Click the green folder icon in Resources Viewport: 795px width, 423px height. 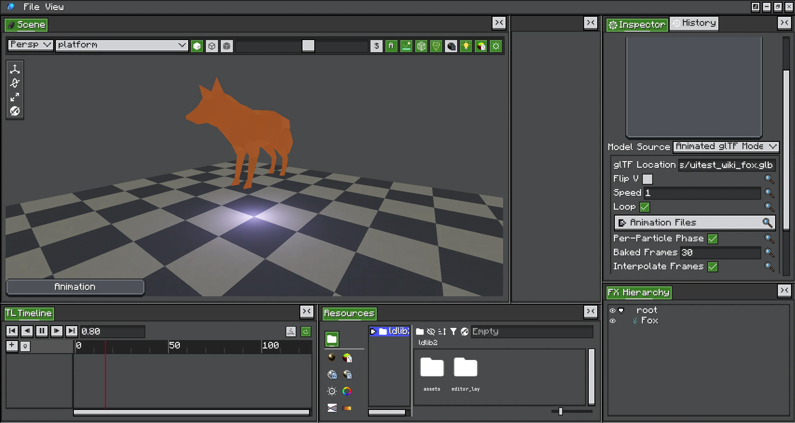pyautogui.click(x=332, y=339)
